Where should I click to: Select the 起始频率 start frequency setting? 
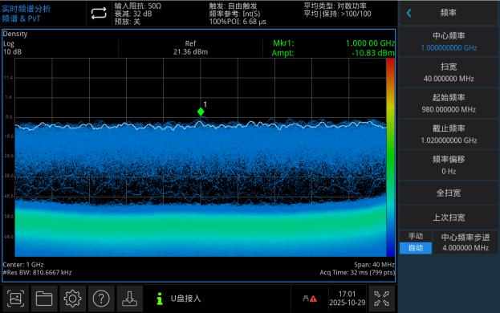449,104
